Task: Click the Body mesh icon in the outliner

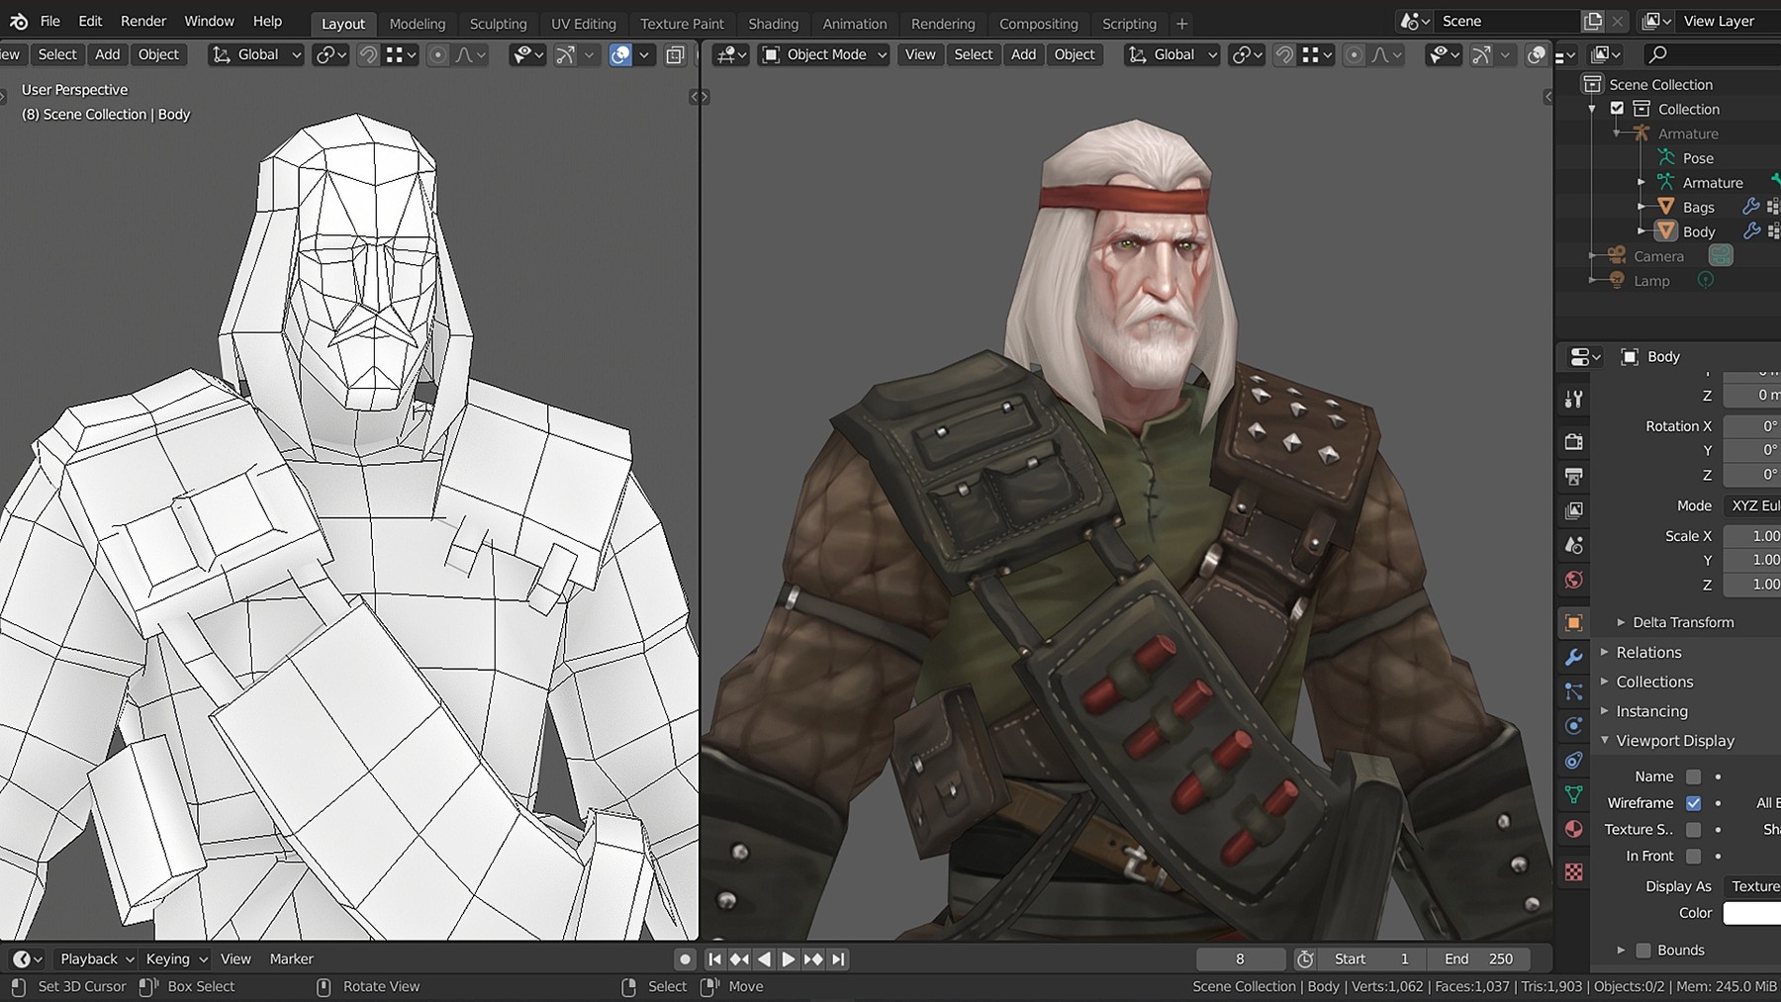Action: click(1667, 230)
